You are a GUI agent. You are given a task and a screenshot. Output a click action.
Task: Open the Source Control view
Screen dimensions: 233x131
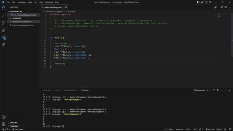[4, 23]
